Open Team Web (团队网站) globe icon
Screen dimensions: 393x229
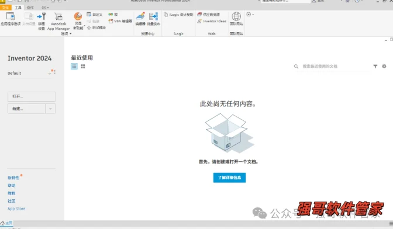pos(236,16)
